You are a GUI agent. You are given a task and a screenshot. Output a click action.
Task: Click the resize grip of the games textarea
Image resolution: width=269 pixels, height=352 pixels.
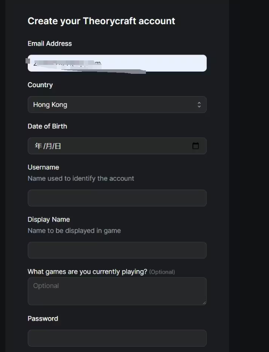(204, 303)
